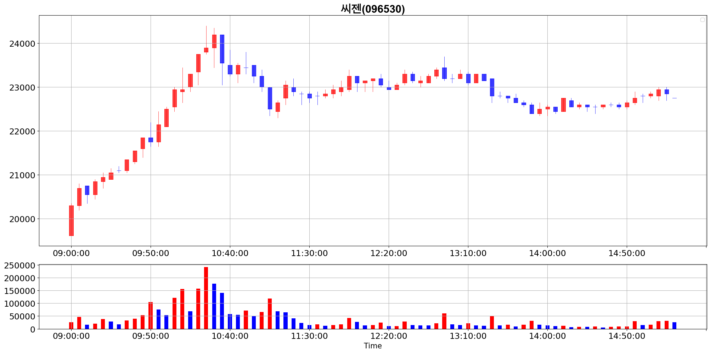This screenshot has height=353, width=710.
Task: Select 14:50:00 tick under the price chart
Action: pyautogui.click(x=627, y=254)
